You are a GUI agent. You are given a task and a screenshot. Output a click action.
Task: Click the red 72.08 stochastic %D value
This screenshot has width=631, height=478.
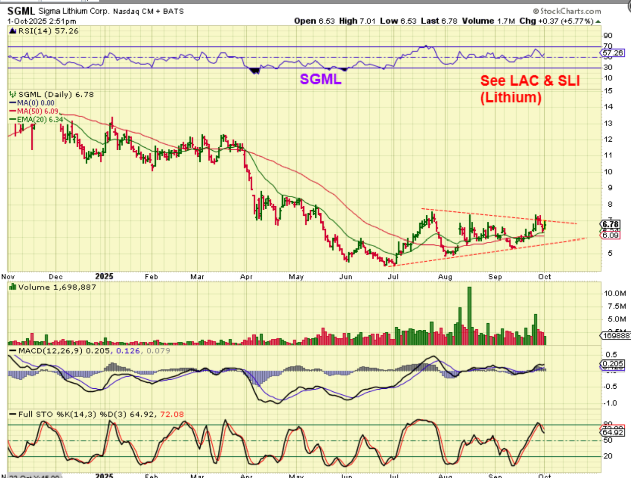(173, 415)
